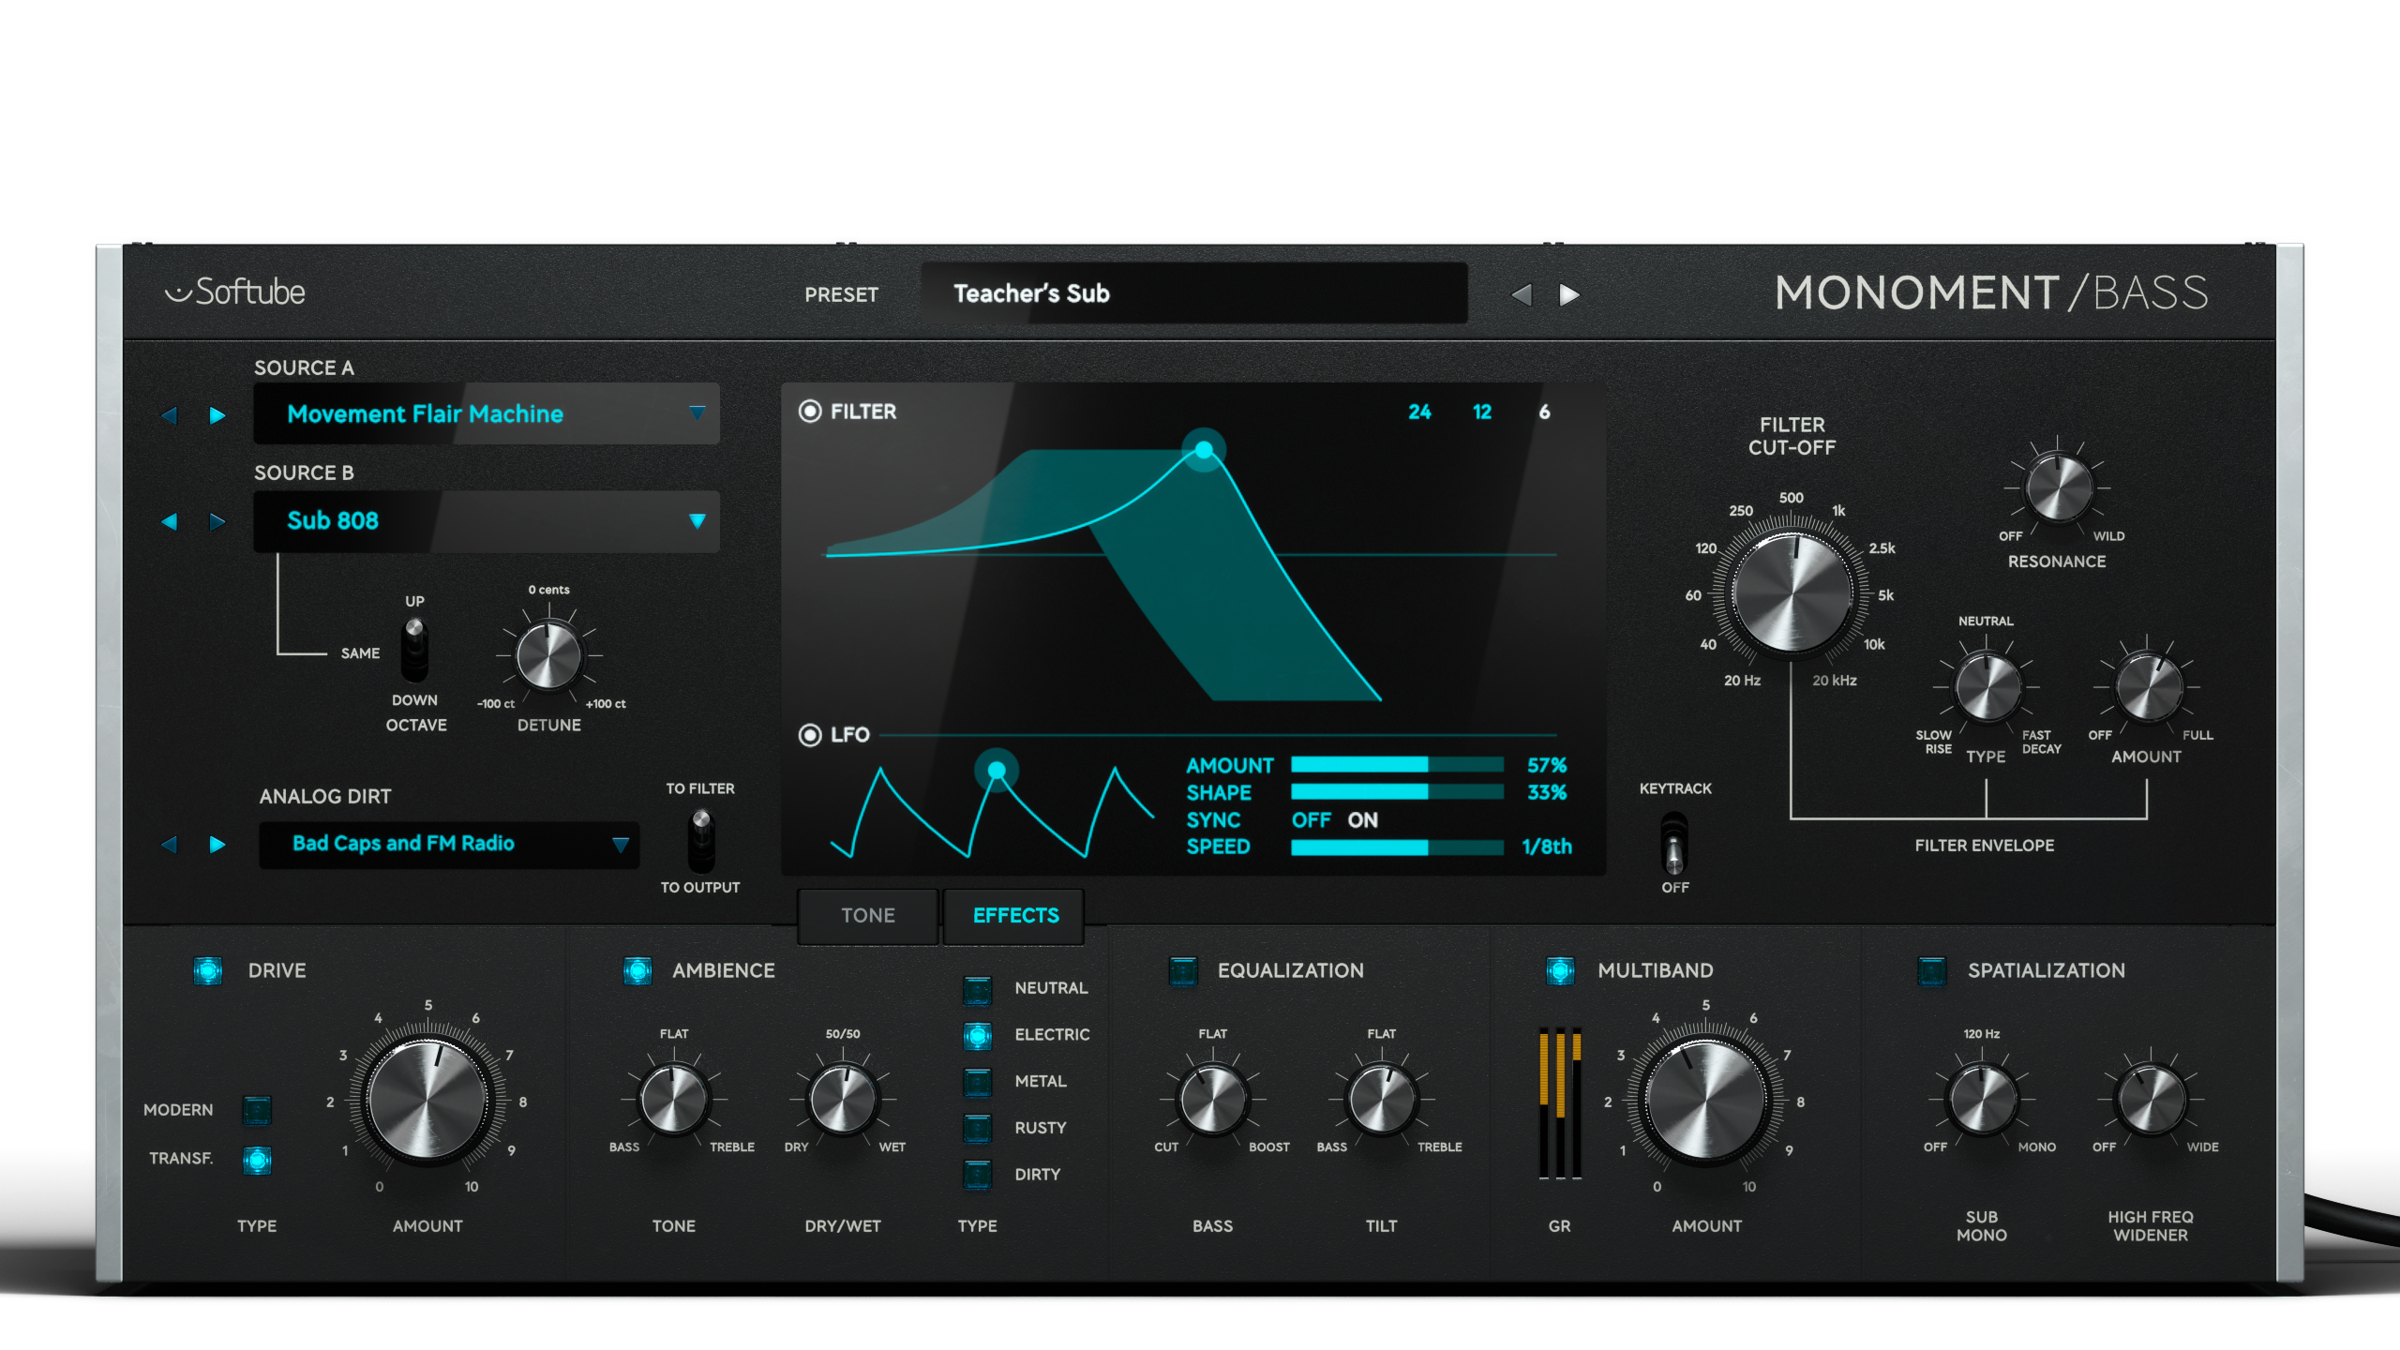Switch to the EFFECTS tab
Image resolution: width=2400 pixels, height=1350 pixels.
tap(1014, 916)
